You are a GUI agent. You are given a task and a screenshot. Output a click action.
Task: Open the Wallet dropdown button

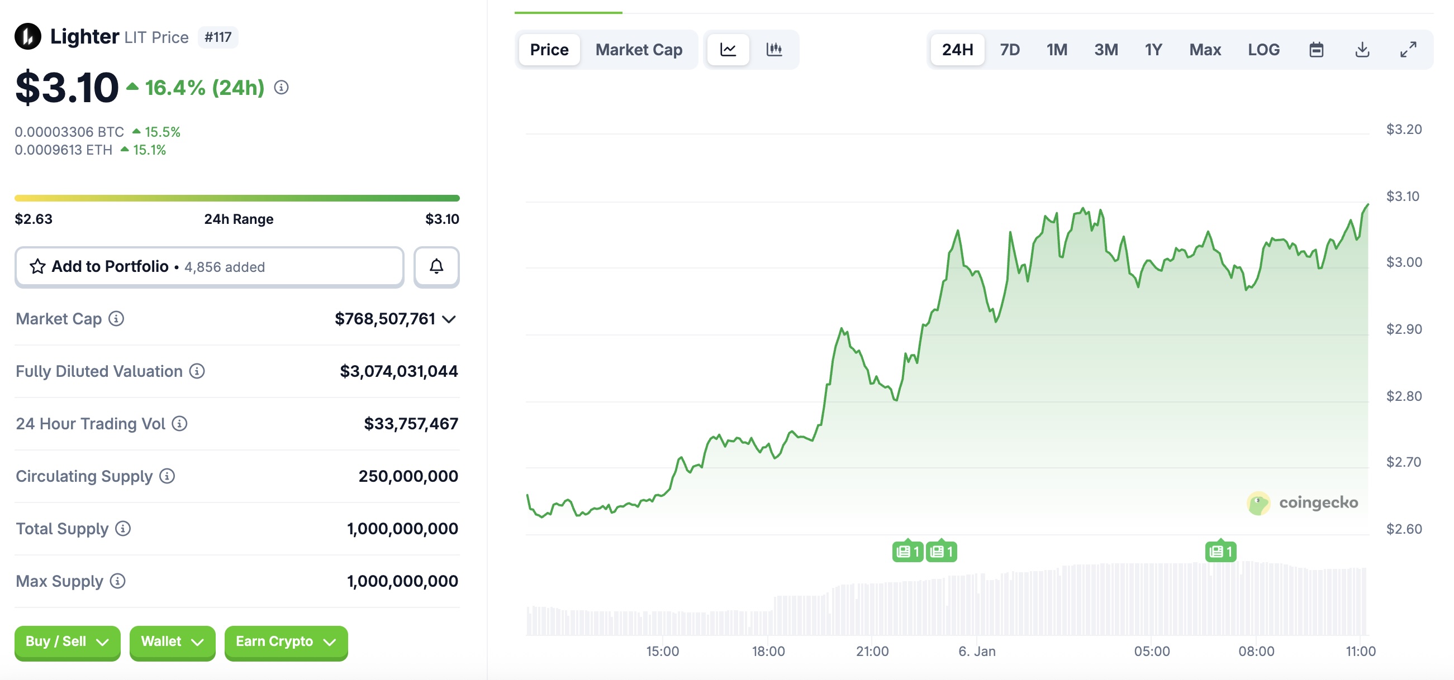tap(172, 641)
